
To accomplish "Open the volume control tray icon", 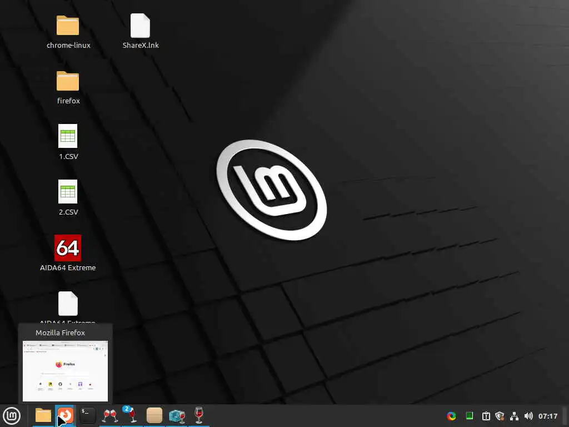I will (528, 416).
